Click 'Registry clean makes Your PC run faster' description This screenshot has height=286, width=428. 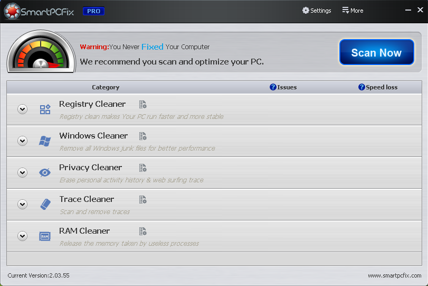[141, 117]
